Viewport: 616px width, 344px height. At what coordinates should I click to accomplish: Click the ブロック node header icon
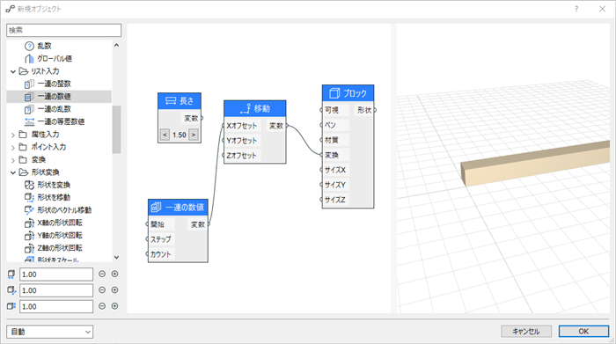pyautogui.click(x=334, y=93)
